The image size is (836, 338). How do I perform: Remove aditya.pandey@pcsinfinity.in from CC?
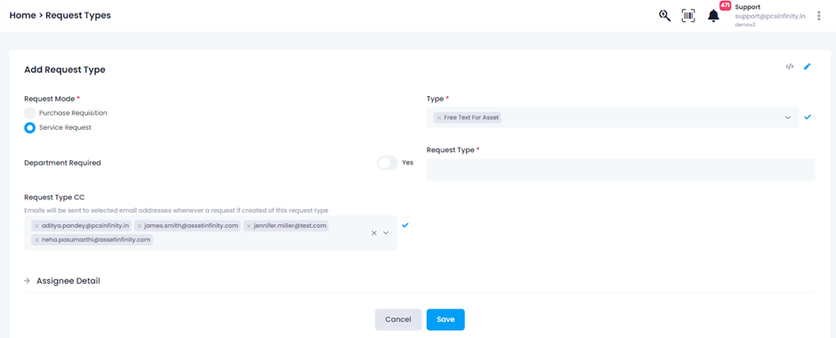click(x=36, y=226)
